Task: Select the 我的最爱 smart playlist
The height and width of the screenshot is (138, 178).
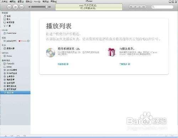Action: (9, 80)
